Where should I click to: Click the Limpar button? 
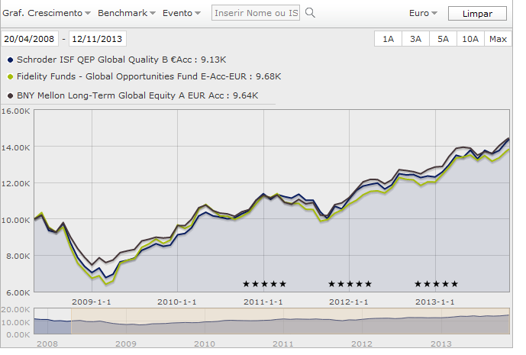click(477, 14)
